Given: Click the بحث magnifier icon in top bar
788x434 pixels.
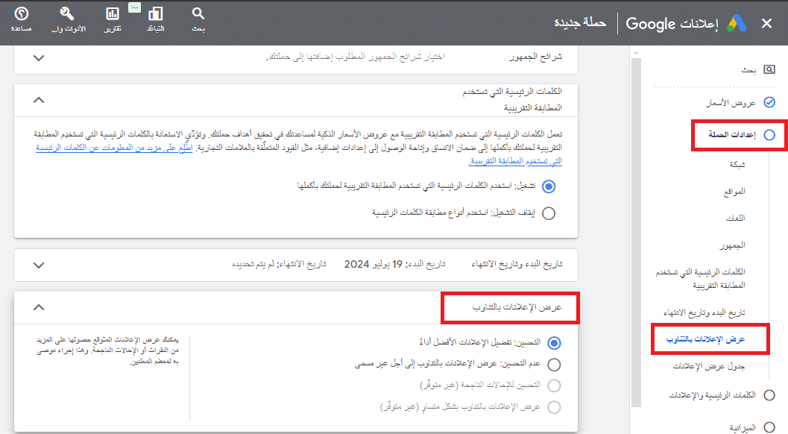Looking at the screenshot, I should (x=198, y=13).
